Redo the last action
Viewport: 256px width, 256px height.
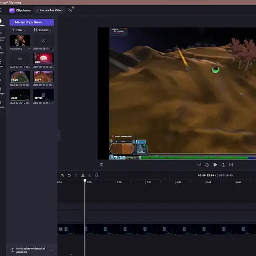click(x=76, y=175)
